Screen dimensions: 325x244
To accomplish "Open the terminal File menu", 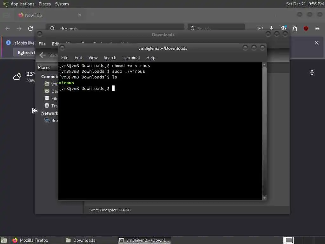I will point(65,58).
